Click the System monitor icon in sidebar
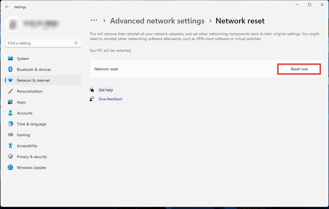This screenshot has height=209, width=329. pos(10,59)
